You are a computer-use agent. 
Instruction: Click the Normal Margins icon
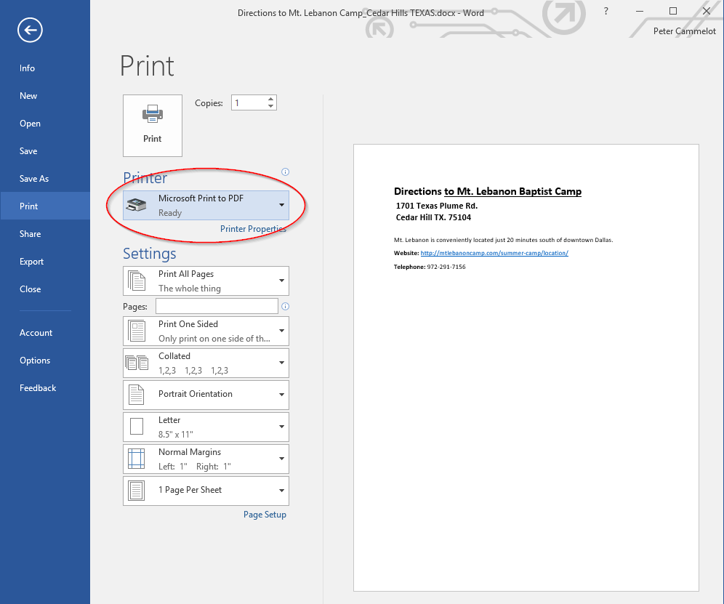pos(136,459)
